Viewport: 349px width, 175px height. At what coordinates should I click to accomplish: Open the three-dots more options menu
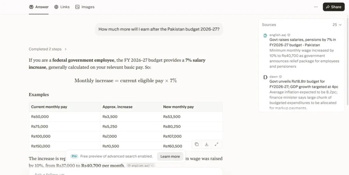click(316, 7)
